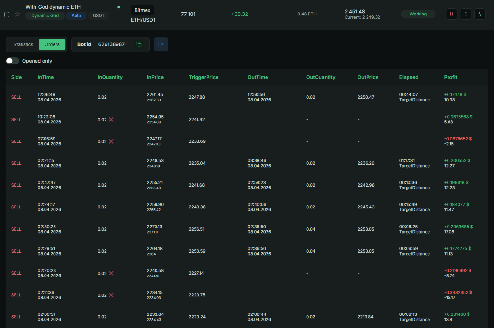The width and height of the screenshot is (494, 328).
Task: Click the green activity pulse icon
Action: (x=480, y=14)
